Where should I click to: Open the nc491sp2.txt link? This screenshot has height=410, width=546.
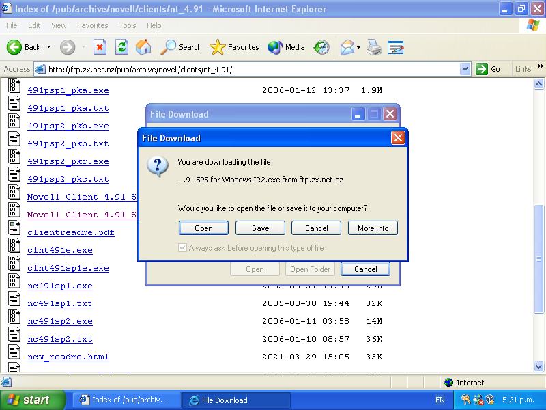point(60,339)
